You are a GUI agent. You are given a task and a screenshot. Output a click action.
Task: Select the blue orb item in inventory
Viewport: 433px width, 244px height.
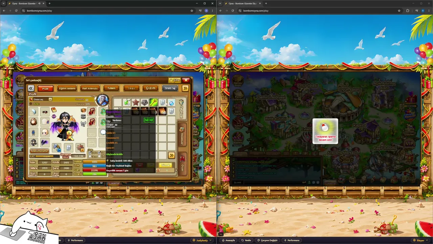point(171,102)
